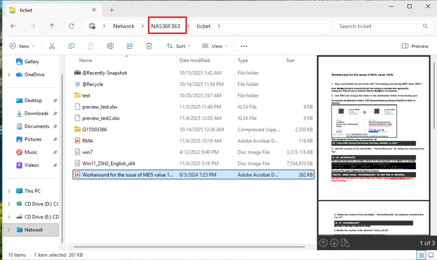
Task: Toggle the Preview pane button
Action: pos(415,46)
